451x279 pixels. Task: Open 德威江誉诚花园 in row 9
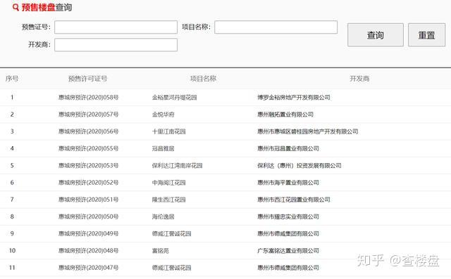click(x=172, y=233)
